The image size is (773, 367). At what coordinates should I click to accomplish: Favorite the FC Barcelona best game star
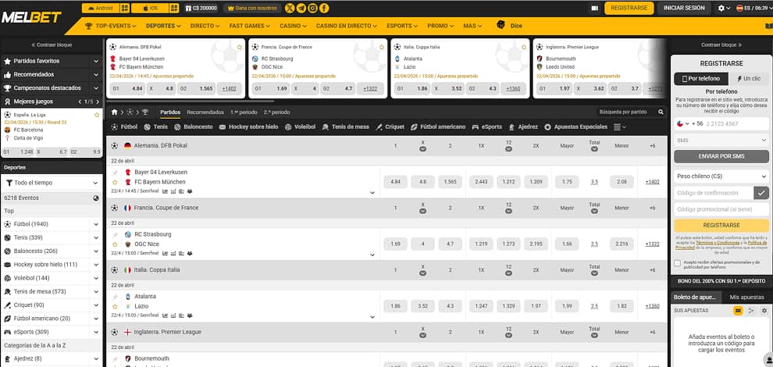97,115
